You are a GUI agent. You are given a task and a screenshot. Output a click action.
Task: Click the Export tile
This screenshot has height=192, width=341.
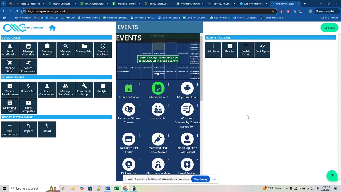[47, 129]
